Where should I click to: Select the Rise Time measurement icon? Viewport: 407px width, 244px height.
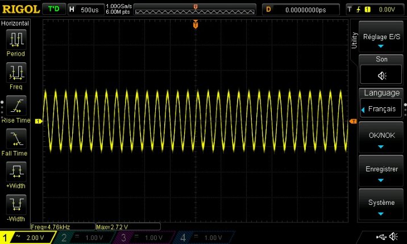coord(16,106)
